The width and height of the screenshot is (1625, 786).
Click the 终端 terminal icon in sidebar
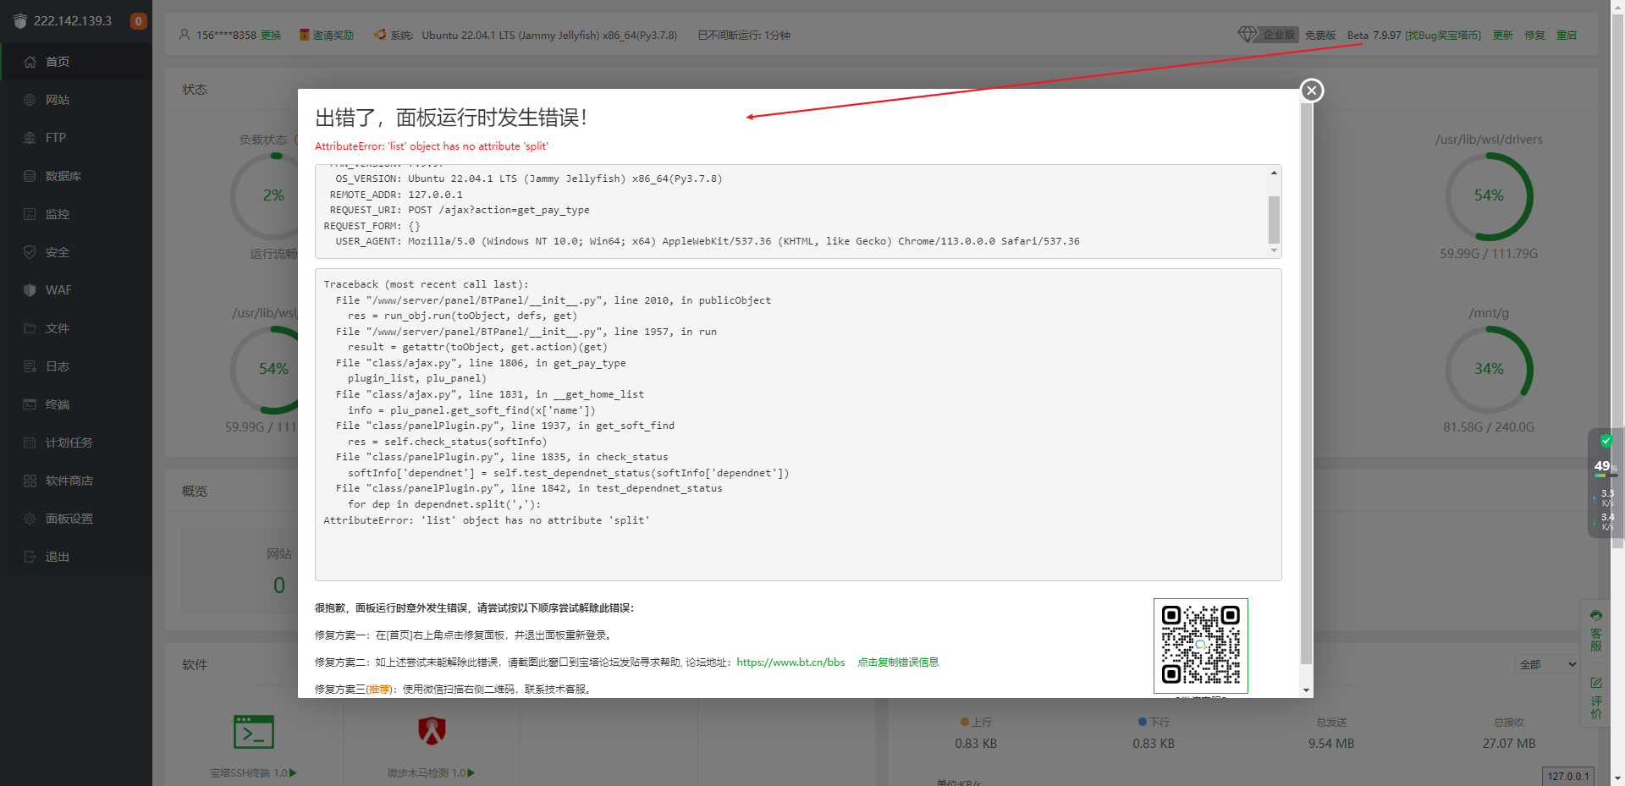click(x=30, y=404)
